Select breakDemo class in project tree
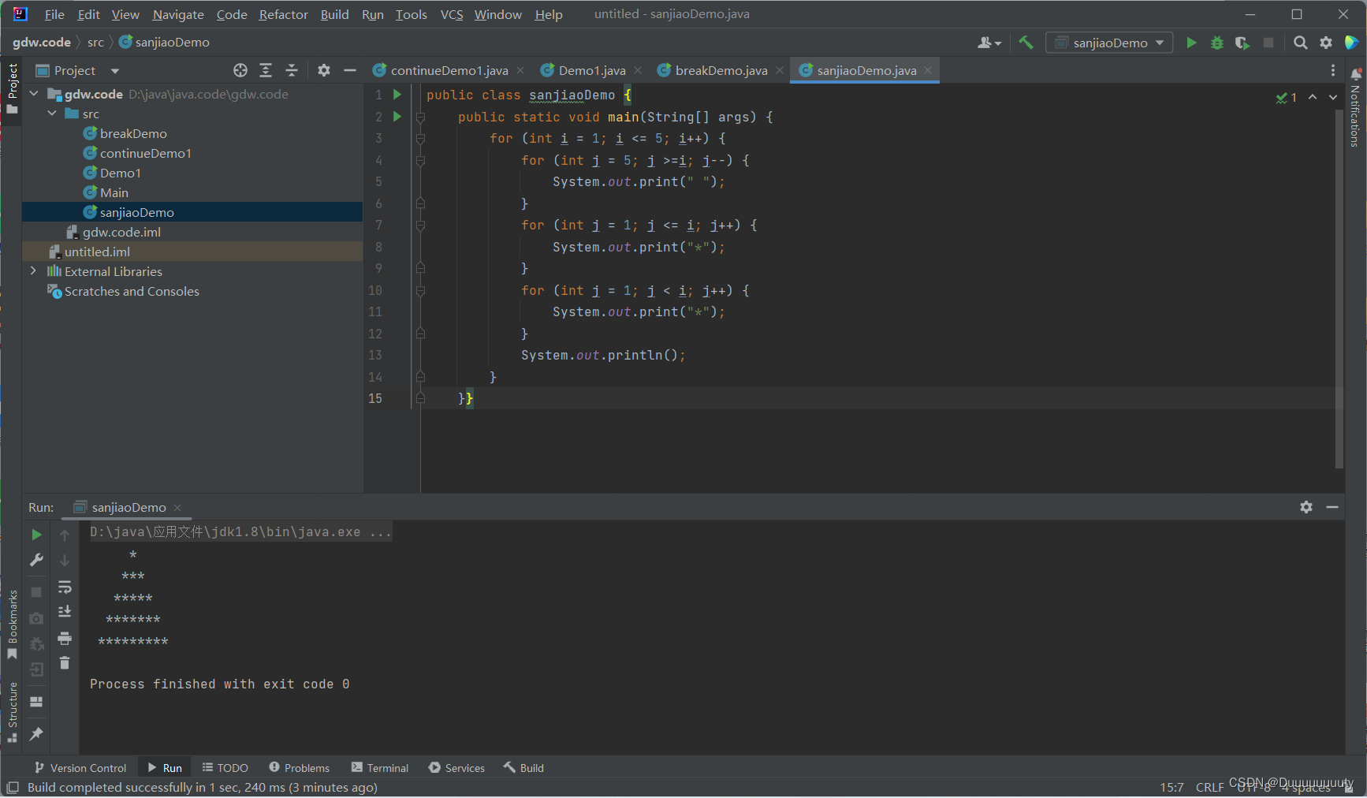Image resolution: width=1367 pixels, height=798 pixels. click(x=133, y=133)
